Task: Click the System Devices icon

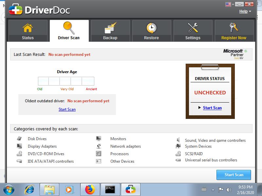Action: pyautogui.click(x=178, y=146)
